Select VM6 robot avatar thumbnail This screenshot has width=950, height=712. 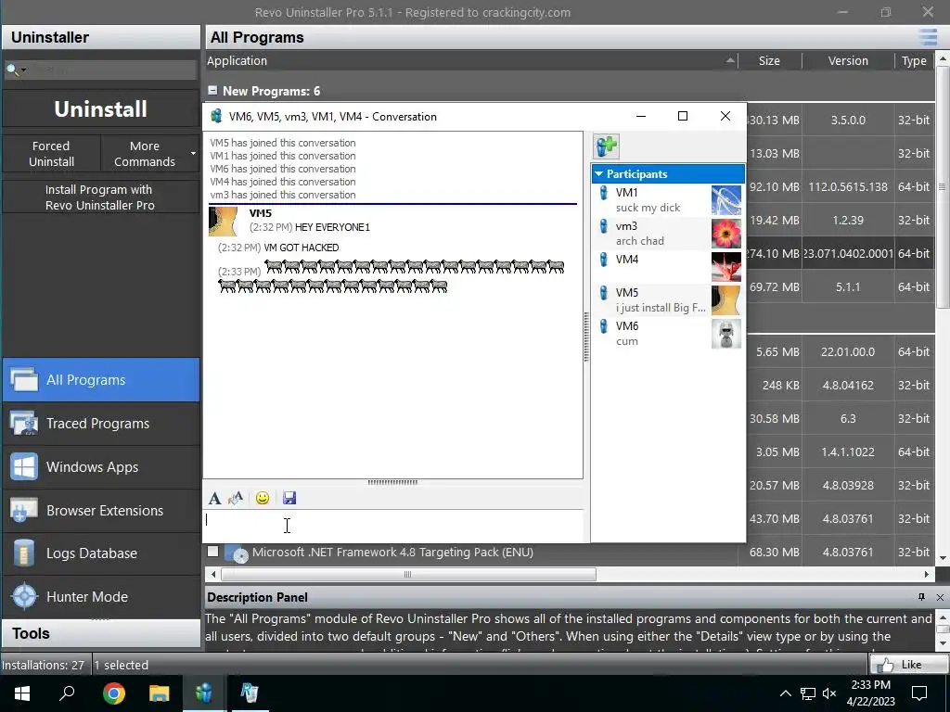(x=725, y=334)
